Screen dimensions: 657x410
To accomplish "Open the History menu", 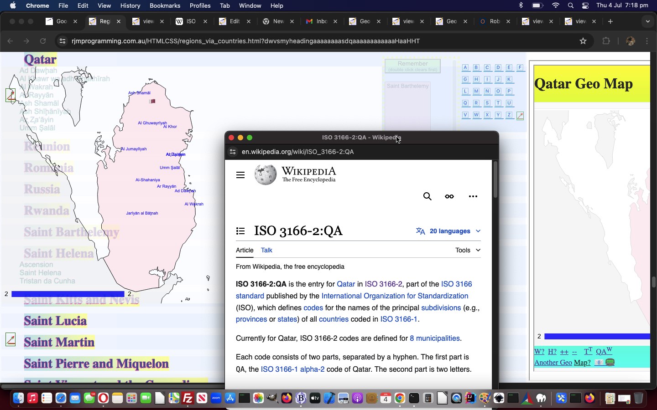I will click(130, 5).
